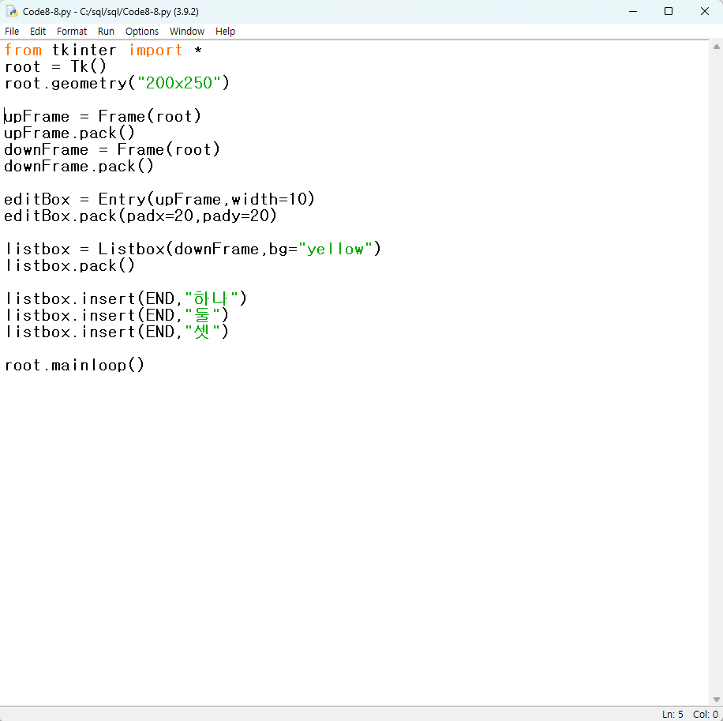Screen dimensions: 723x721
Task: Open the Window menu
Action: [x=187, y=32]
